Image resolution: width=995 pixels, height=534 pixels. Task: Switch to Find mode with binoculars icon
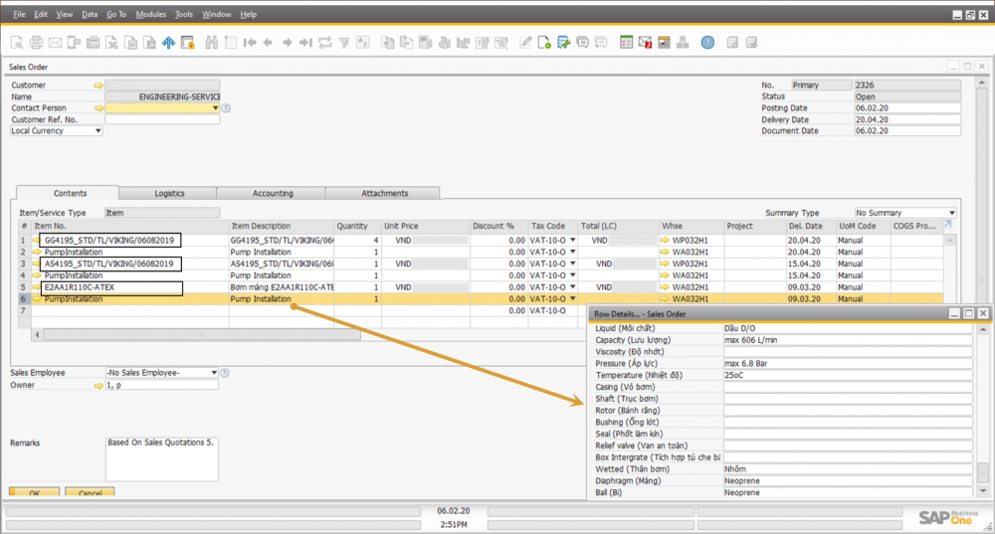coord(212,43)
